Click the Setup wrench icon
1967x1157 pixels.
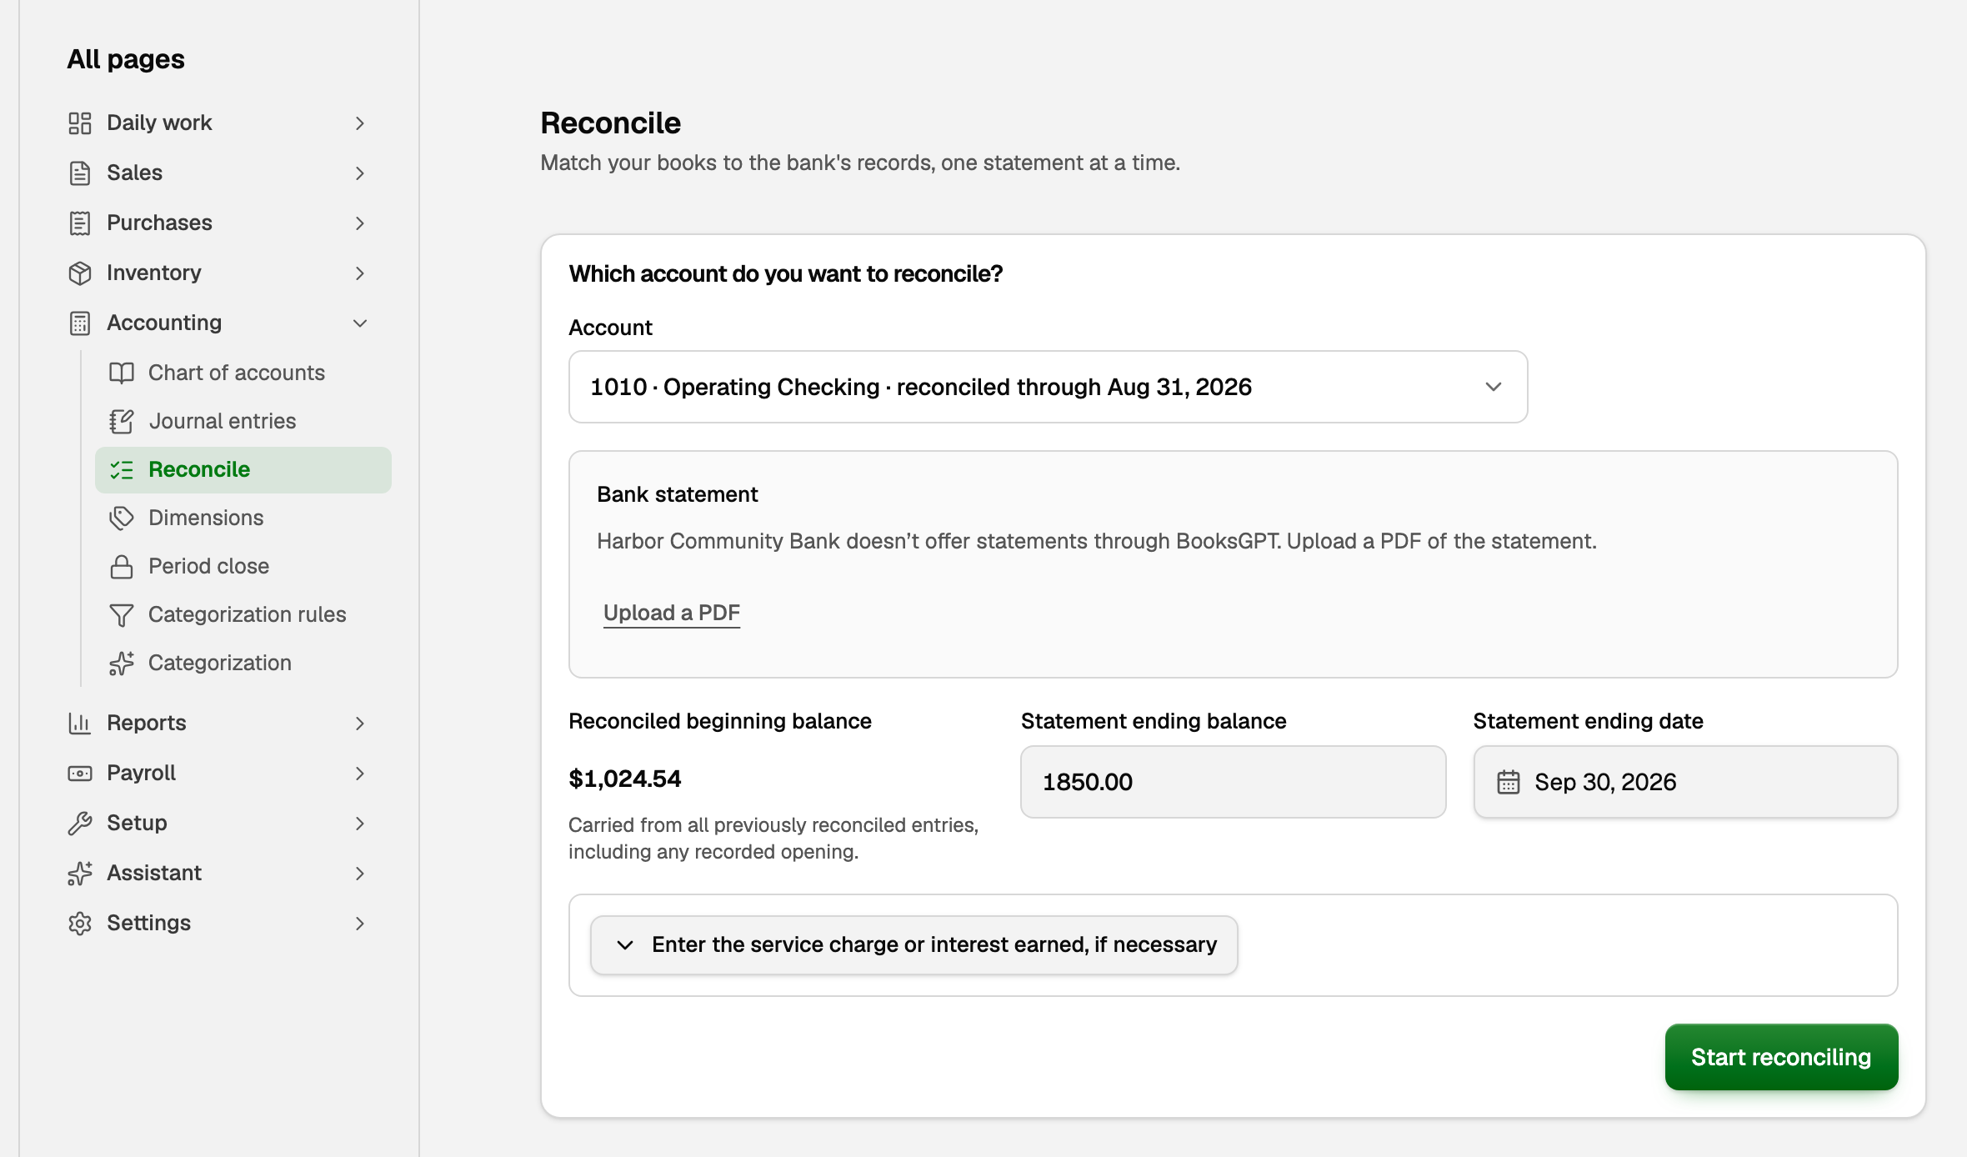click(80, 824)
